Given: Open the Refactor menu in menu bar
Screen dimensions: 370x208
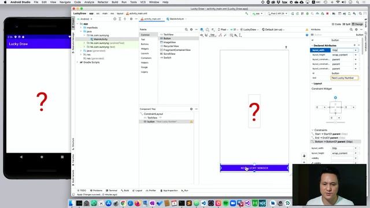Looking at the screenshot, I should click(x=103, y=2).
